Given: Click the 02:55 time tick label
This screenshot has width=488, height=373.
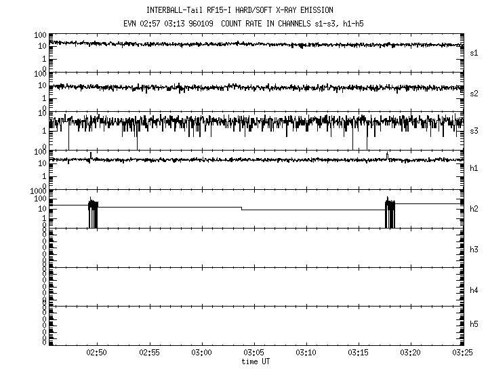Looking at the screenshot, I should pos(150,353).
